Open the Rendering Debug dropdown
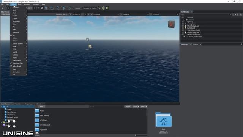 click(62, 14)
